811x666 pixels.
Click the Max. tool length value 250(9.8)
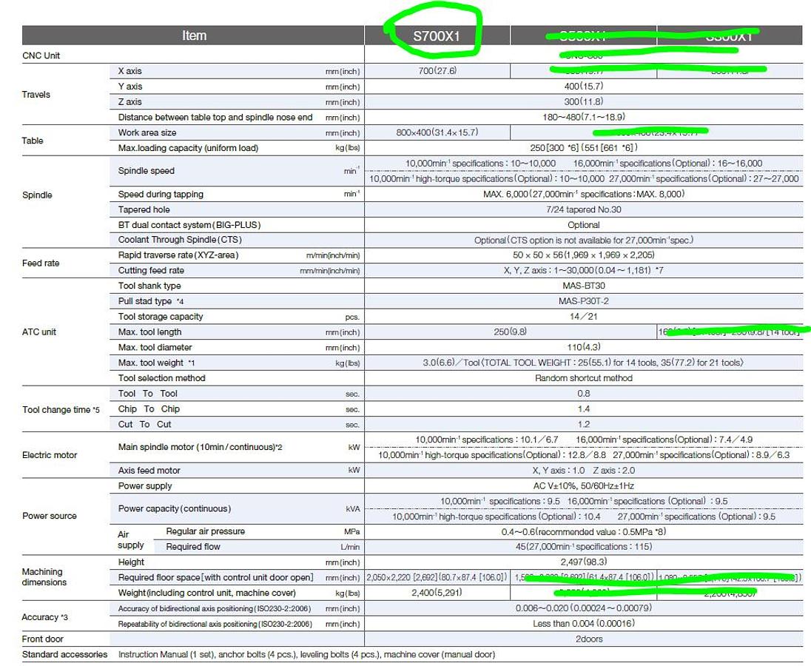pos(510,332)
